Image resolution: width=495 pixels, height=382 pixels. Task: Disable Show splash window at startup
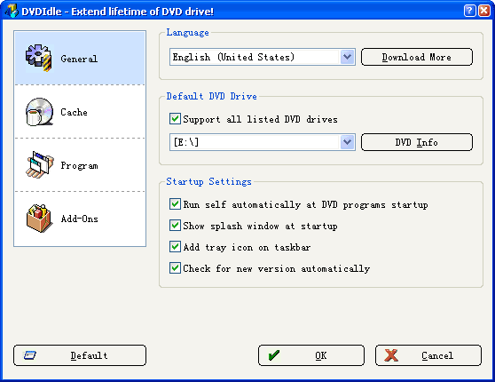(x=175, y=226)
